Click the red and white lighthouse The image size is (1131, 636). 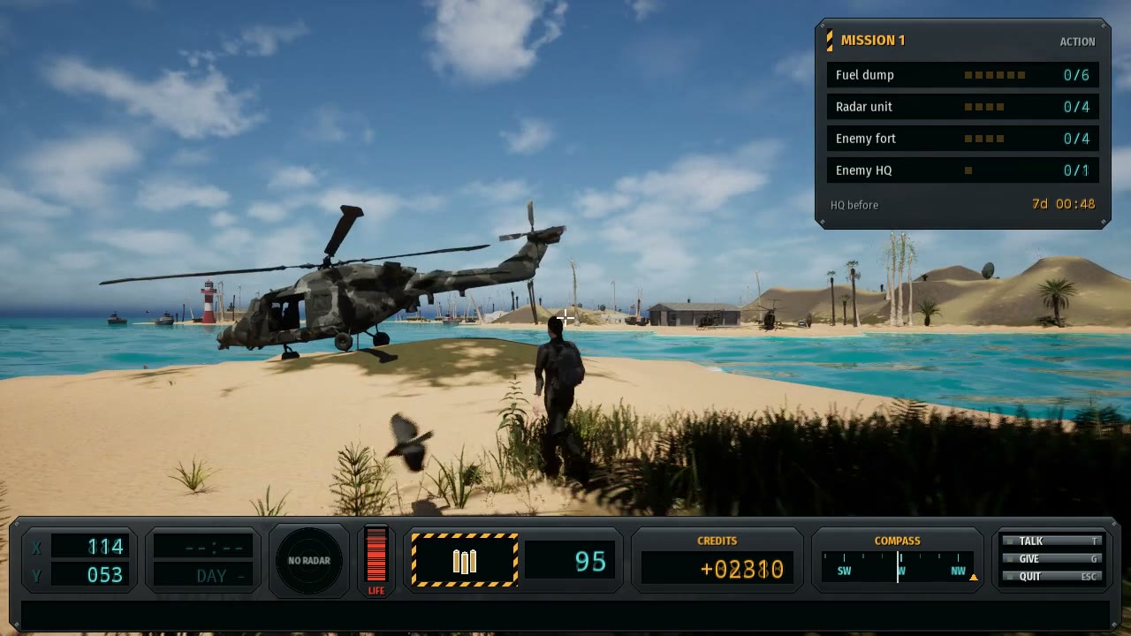209,302
